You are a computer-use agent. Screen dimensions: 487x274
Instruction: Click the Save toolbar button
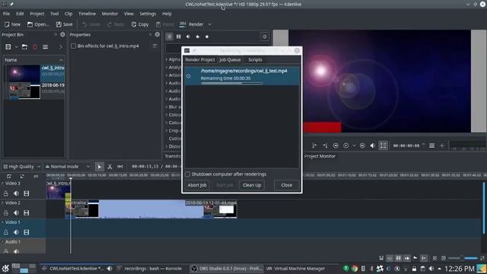[64, 24]
